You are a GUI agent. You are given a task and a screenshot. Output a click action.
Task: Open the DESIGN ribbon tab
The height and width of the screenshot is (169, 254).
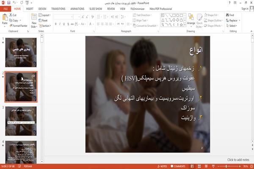[42, 9]
